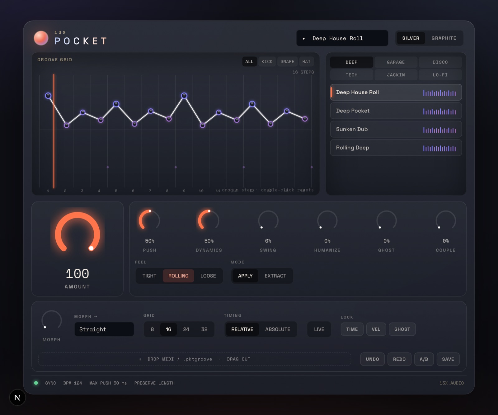Click the Push knob

click(x=150, y=220)
